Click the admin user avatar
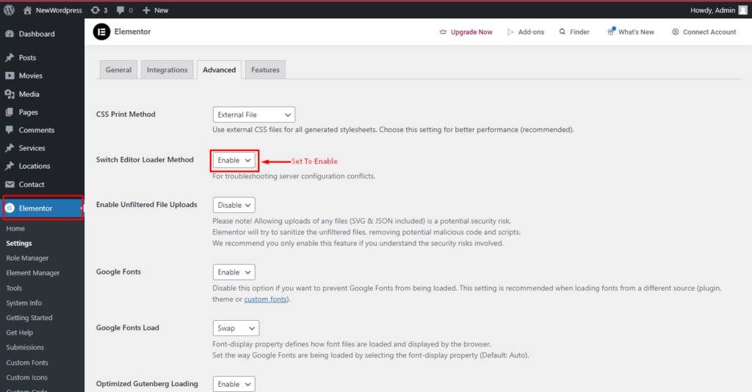 (x=743, y=10)
